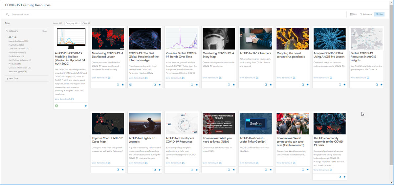Open Analyze COVID-19 Risk lesson in a new window

point(340,84)
